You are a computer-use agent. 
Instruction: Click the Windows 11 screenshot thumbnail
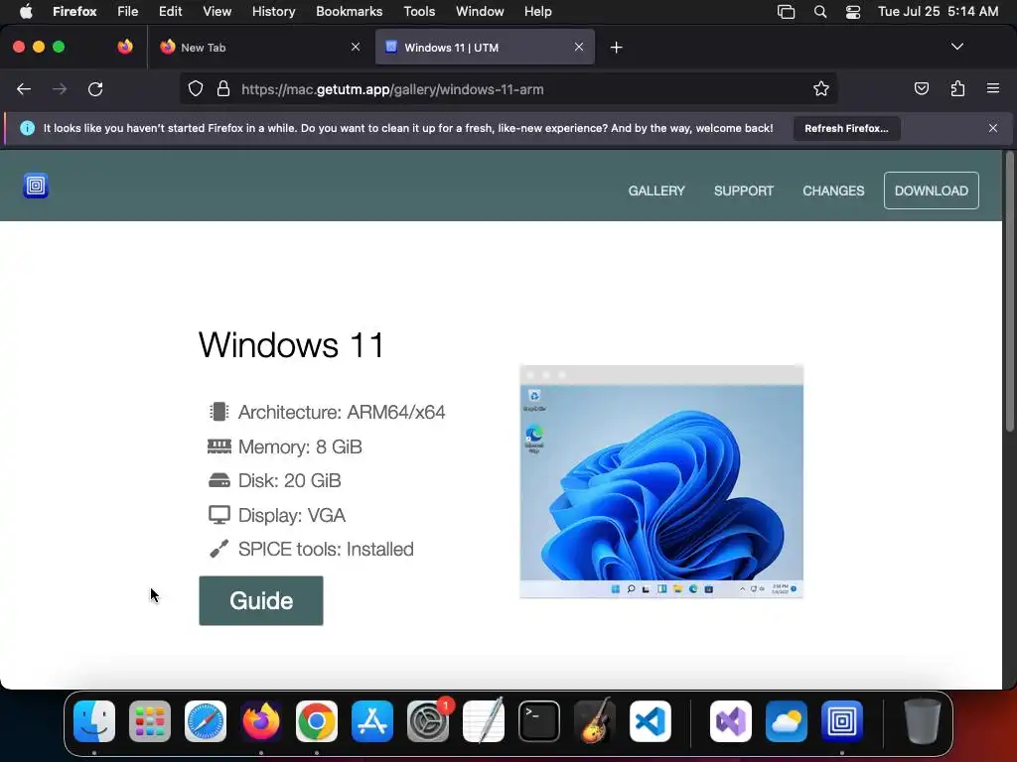pyautogui.click(x=661, y=481)
